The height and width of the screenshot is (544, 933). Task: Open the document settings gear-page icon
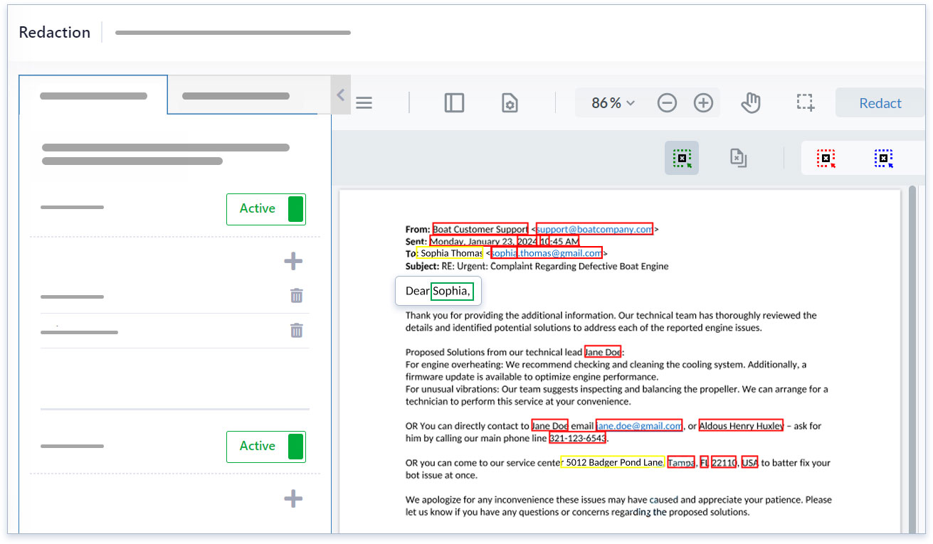pos(510,103)
